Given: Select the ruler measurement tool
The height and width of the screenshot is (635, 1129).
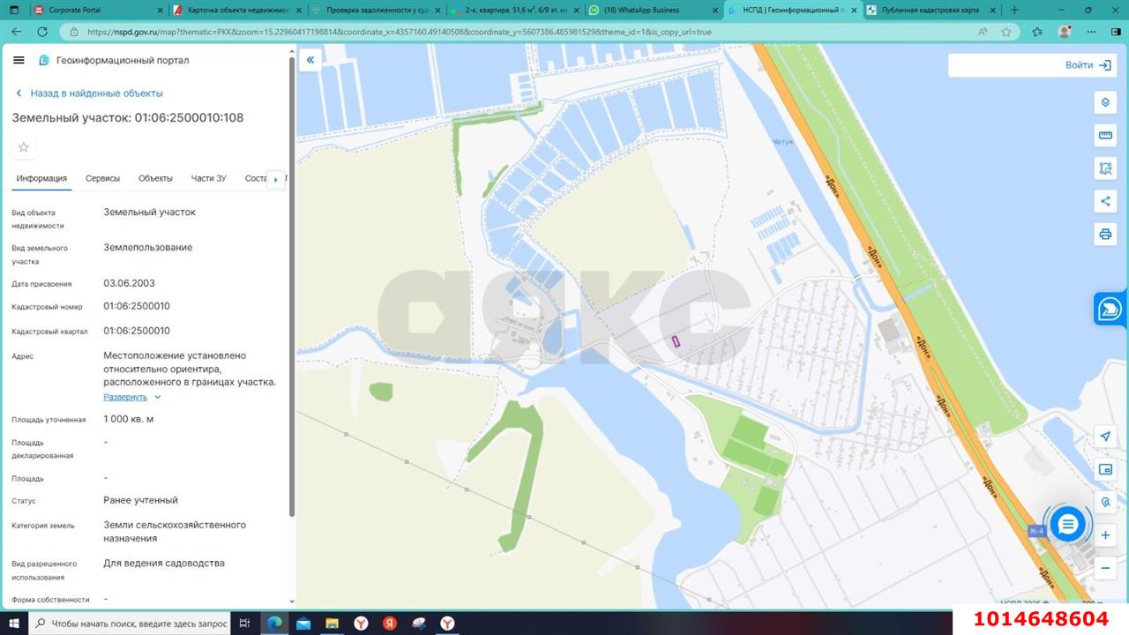Looking at the screenshot, I should [1105, 135].
